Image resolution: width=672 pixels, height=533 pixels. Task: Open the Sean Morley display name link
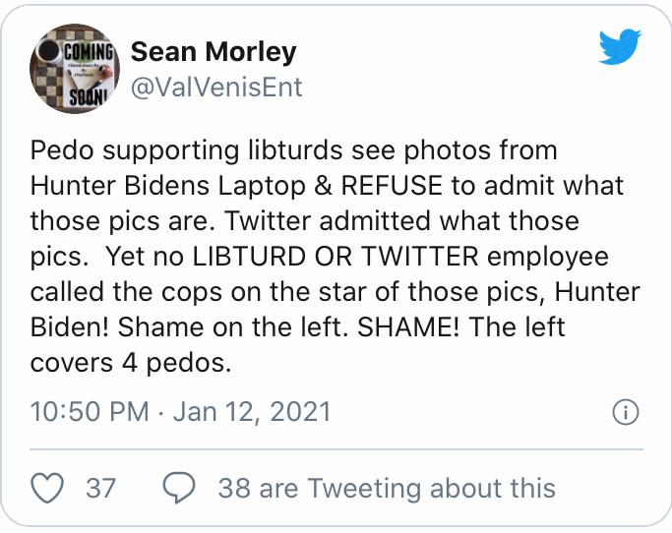[214, 52]
